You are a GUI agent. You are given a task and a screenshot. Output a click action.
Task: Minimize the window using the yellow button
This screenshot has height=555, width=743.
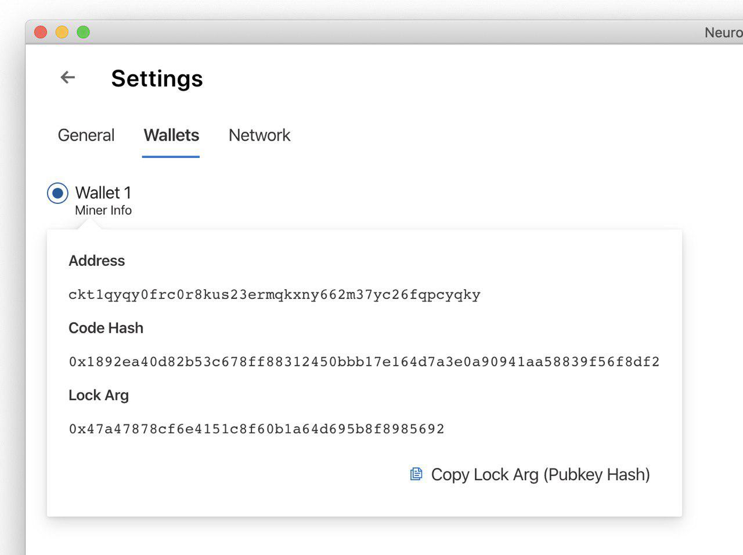point(62,32)
